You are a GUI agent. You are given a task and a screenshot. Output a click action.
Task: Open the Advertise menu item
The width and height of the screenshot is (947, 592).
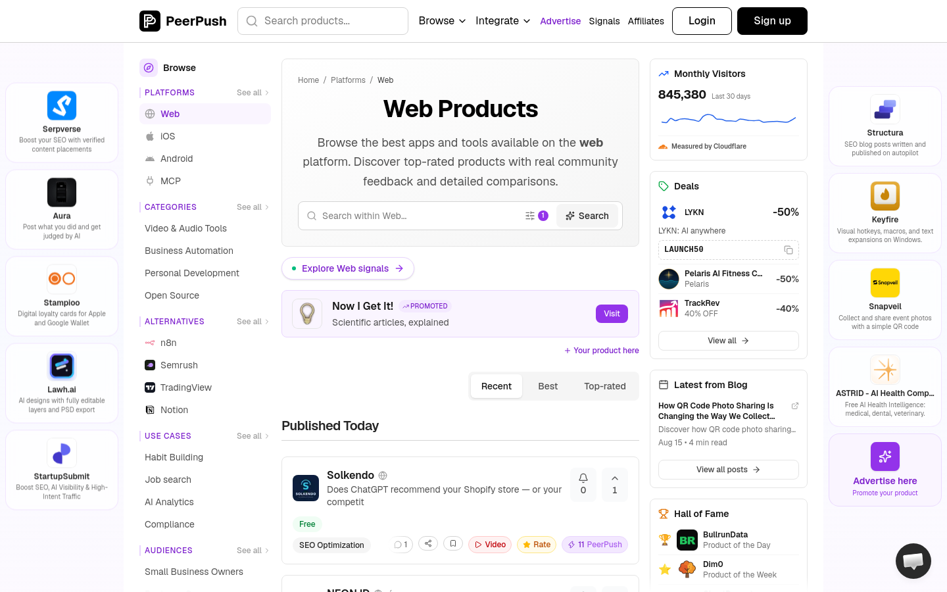coord(560,21)
